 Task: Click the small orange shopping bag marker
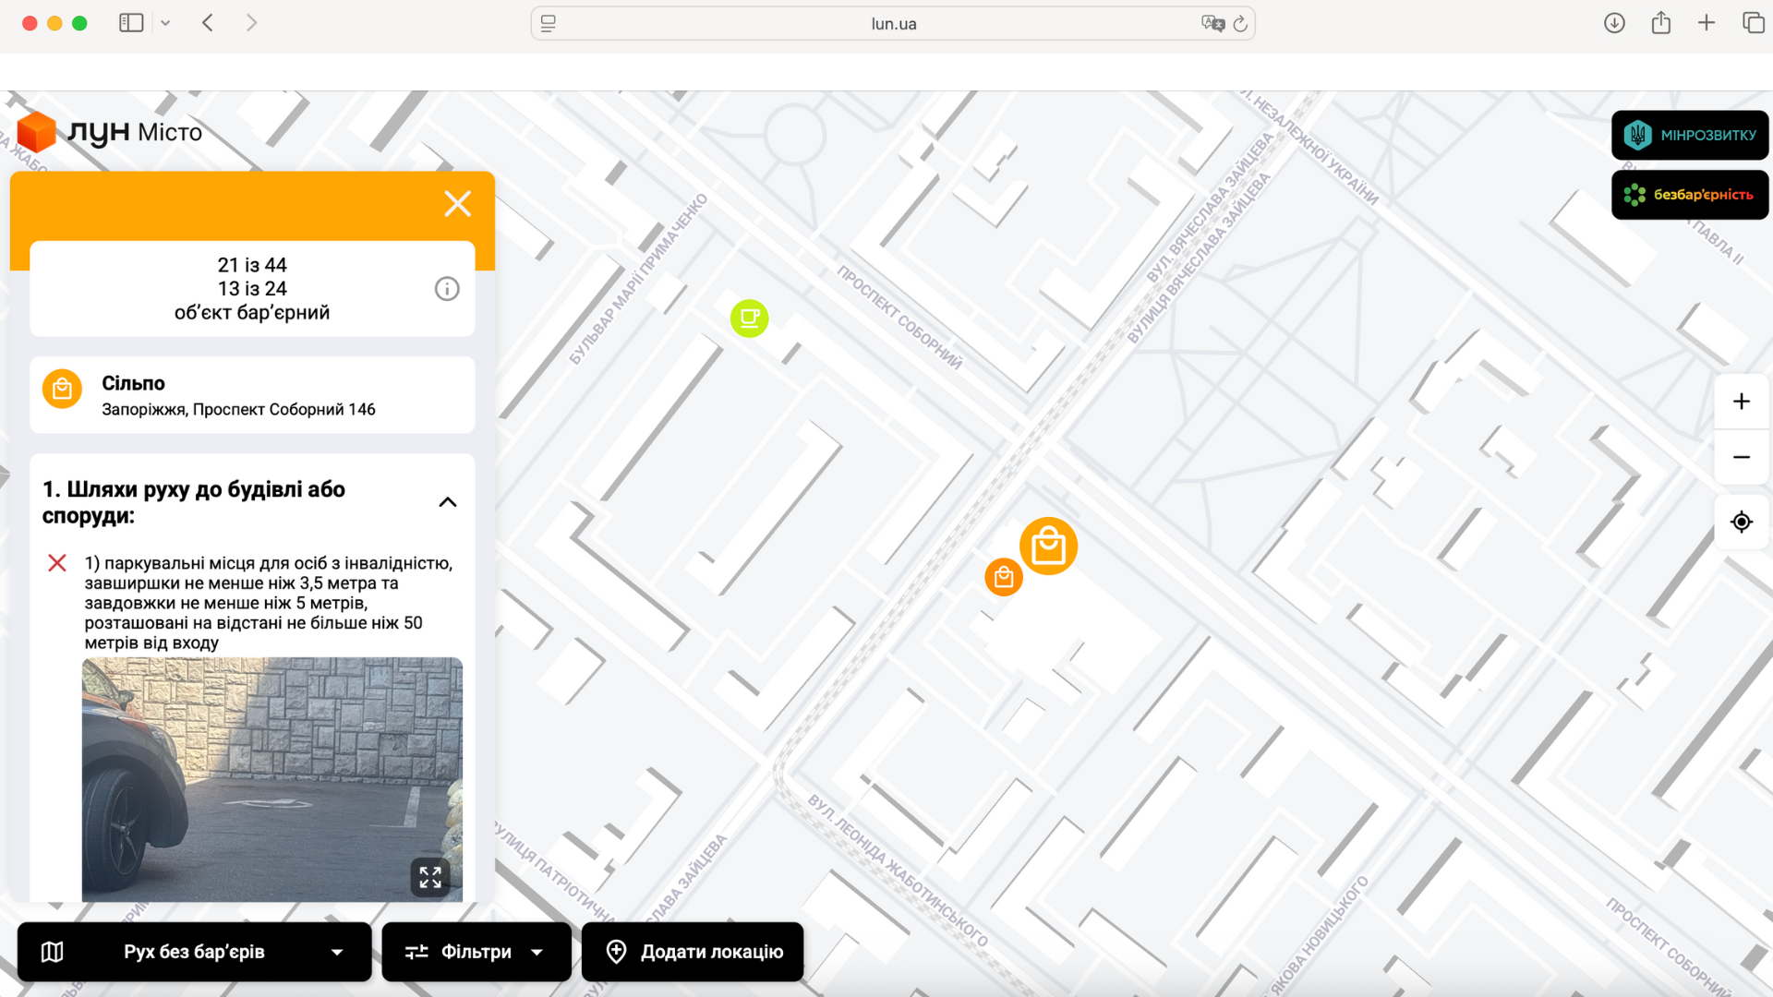click(x=1003, y=578)
